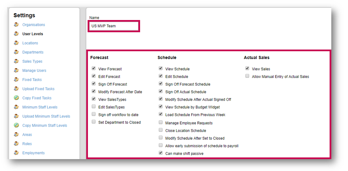The height and width of the screenshot is (171, 348).
Task: Enable the Edit SalesTypes checkbox
Action: coord(94,107)
